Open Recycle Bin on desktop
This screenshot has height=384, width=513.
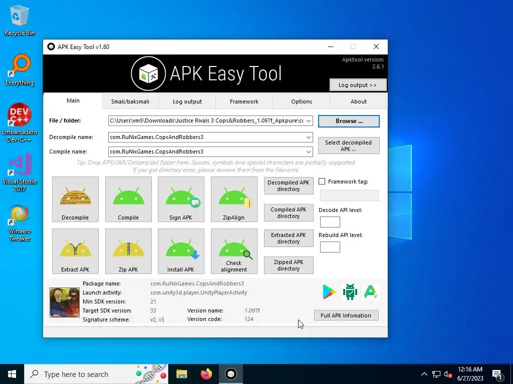coord(20,20)
